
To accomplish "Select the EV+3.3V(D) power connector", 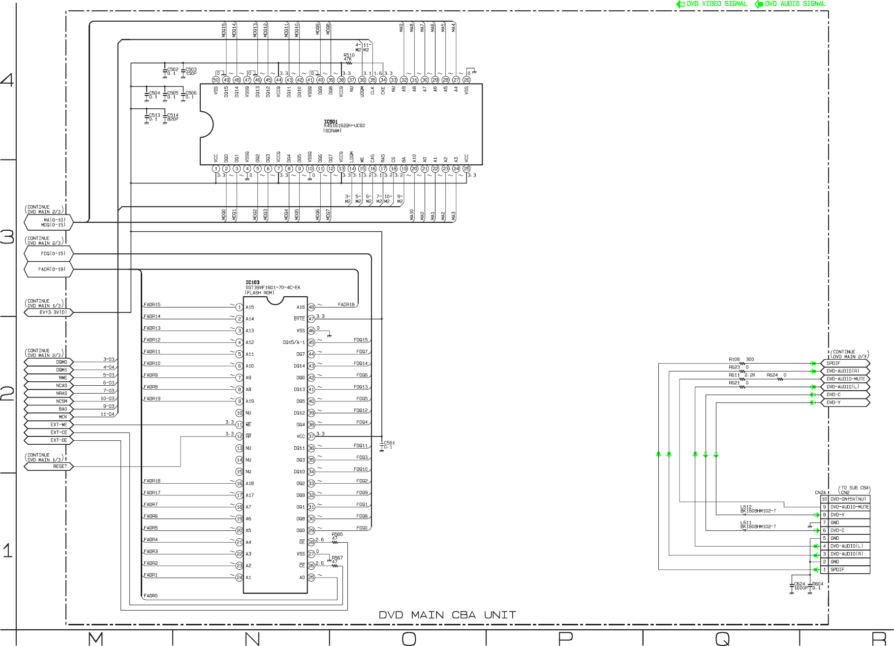I will (48, 312).
